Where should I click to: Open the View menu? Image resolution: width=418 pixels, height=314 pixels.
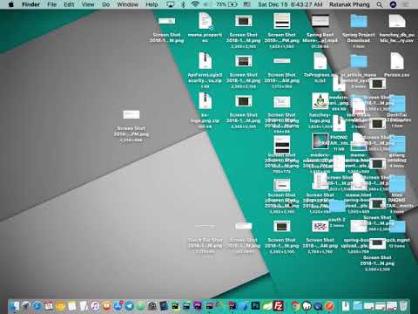[88, 4]
